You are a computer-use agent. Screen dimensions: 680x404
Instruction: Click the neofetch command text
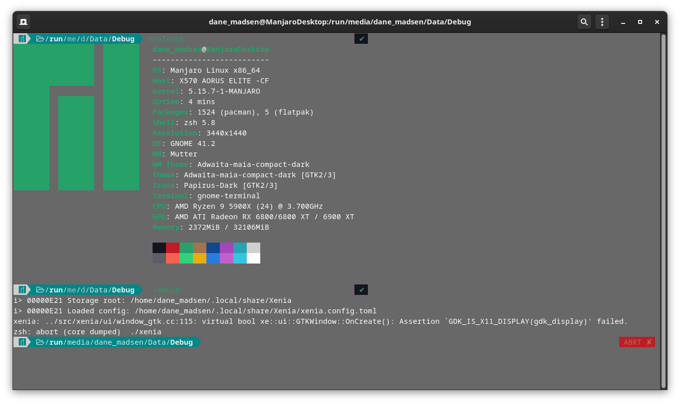click(166, 38)
